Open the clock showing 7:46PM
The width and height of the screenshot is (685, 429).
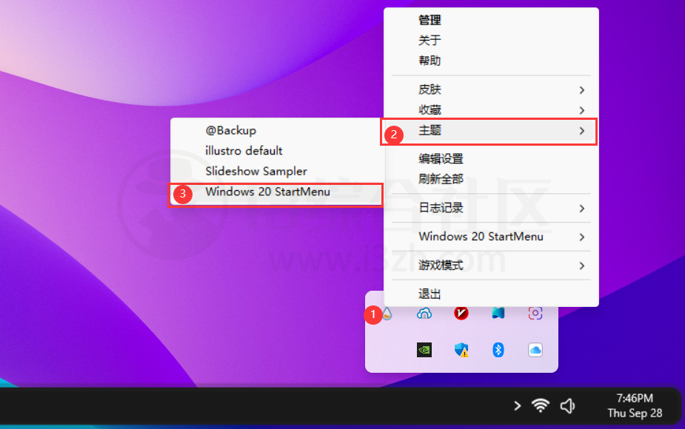tap(635, 405)
